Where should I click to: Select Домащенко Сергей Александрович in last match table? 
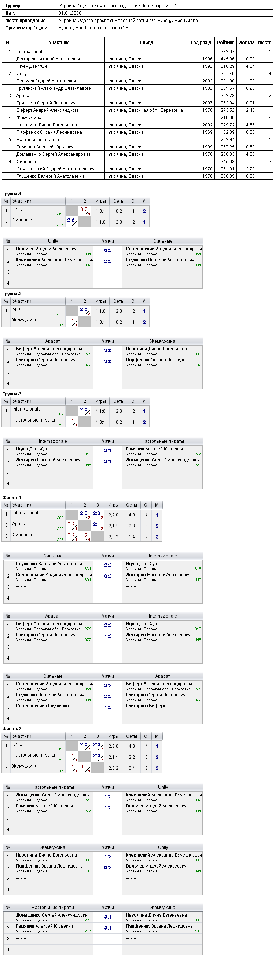[53, 914]
